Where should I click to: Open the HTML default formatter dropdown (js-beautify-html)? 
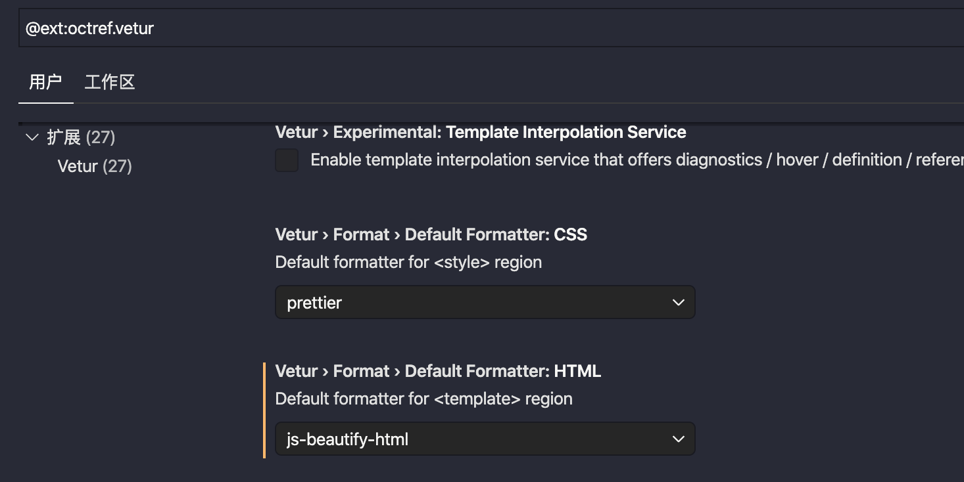tap(485, 439)
